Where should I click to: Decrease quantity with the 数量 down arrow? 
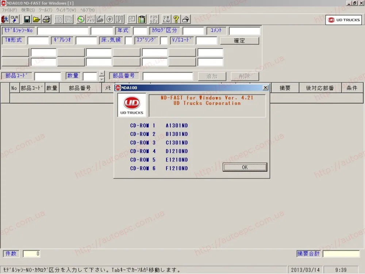102,79
